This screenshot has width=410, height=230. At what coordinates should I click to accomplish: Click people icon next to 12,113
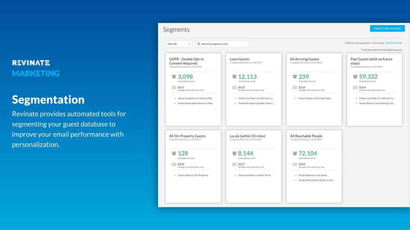tap(234, 76)
